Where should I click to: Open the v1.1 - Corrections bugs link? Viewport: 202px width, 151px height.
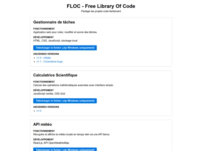coord(49,62)
